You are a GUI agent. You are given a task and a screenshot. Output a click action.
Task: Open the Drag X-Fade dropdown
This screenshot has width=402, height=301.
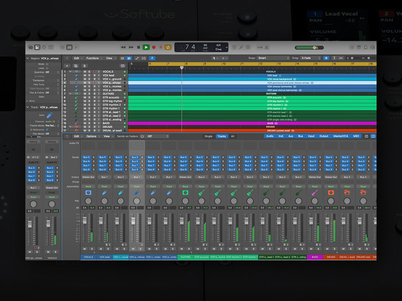pos(310,58)
